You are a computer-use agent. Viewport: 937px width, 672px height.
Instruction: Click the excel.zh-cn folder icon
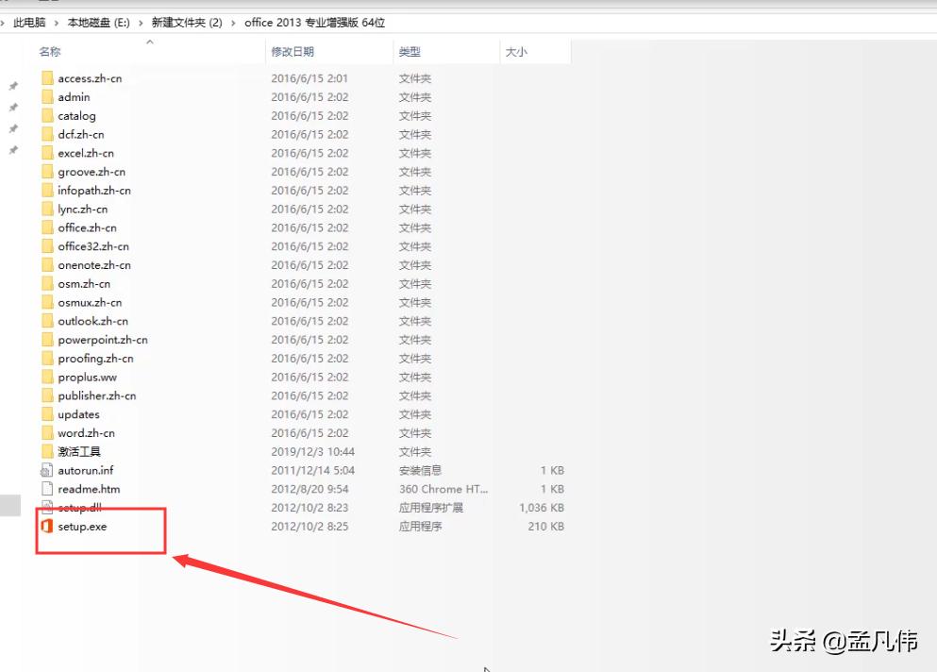(48, 153)
